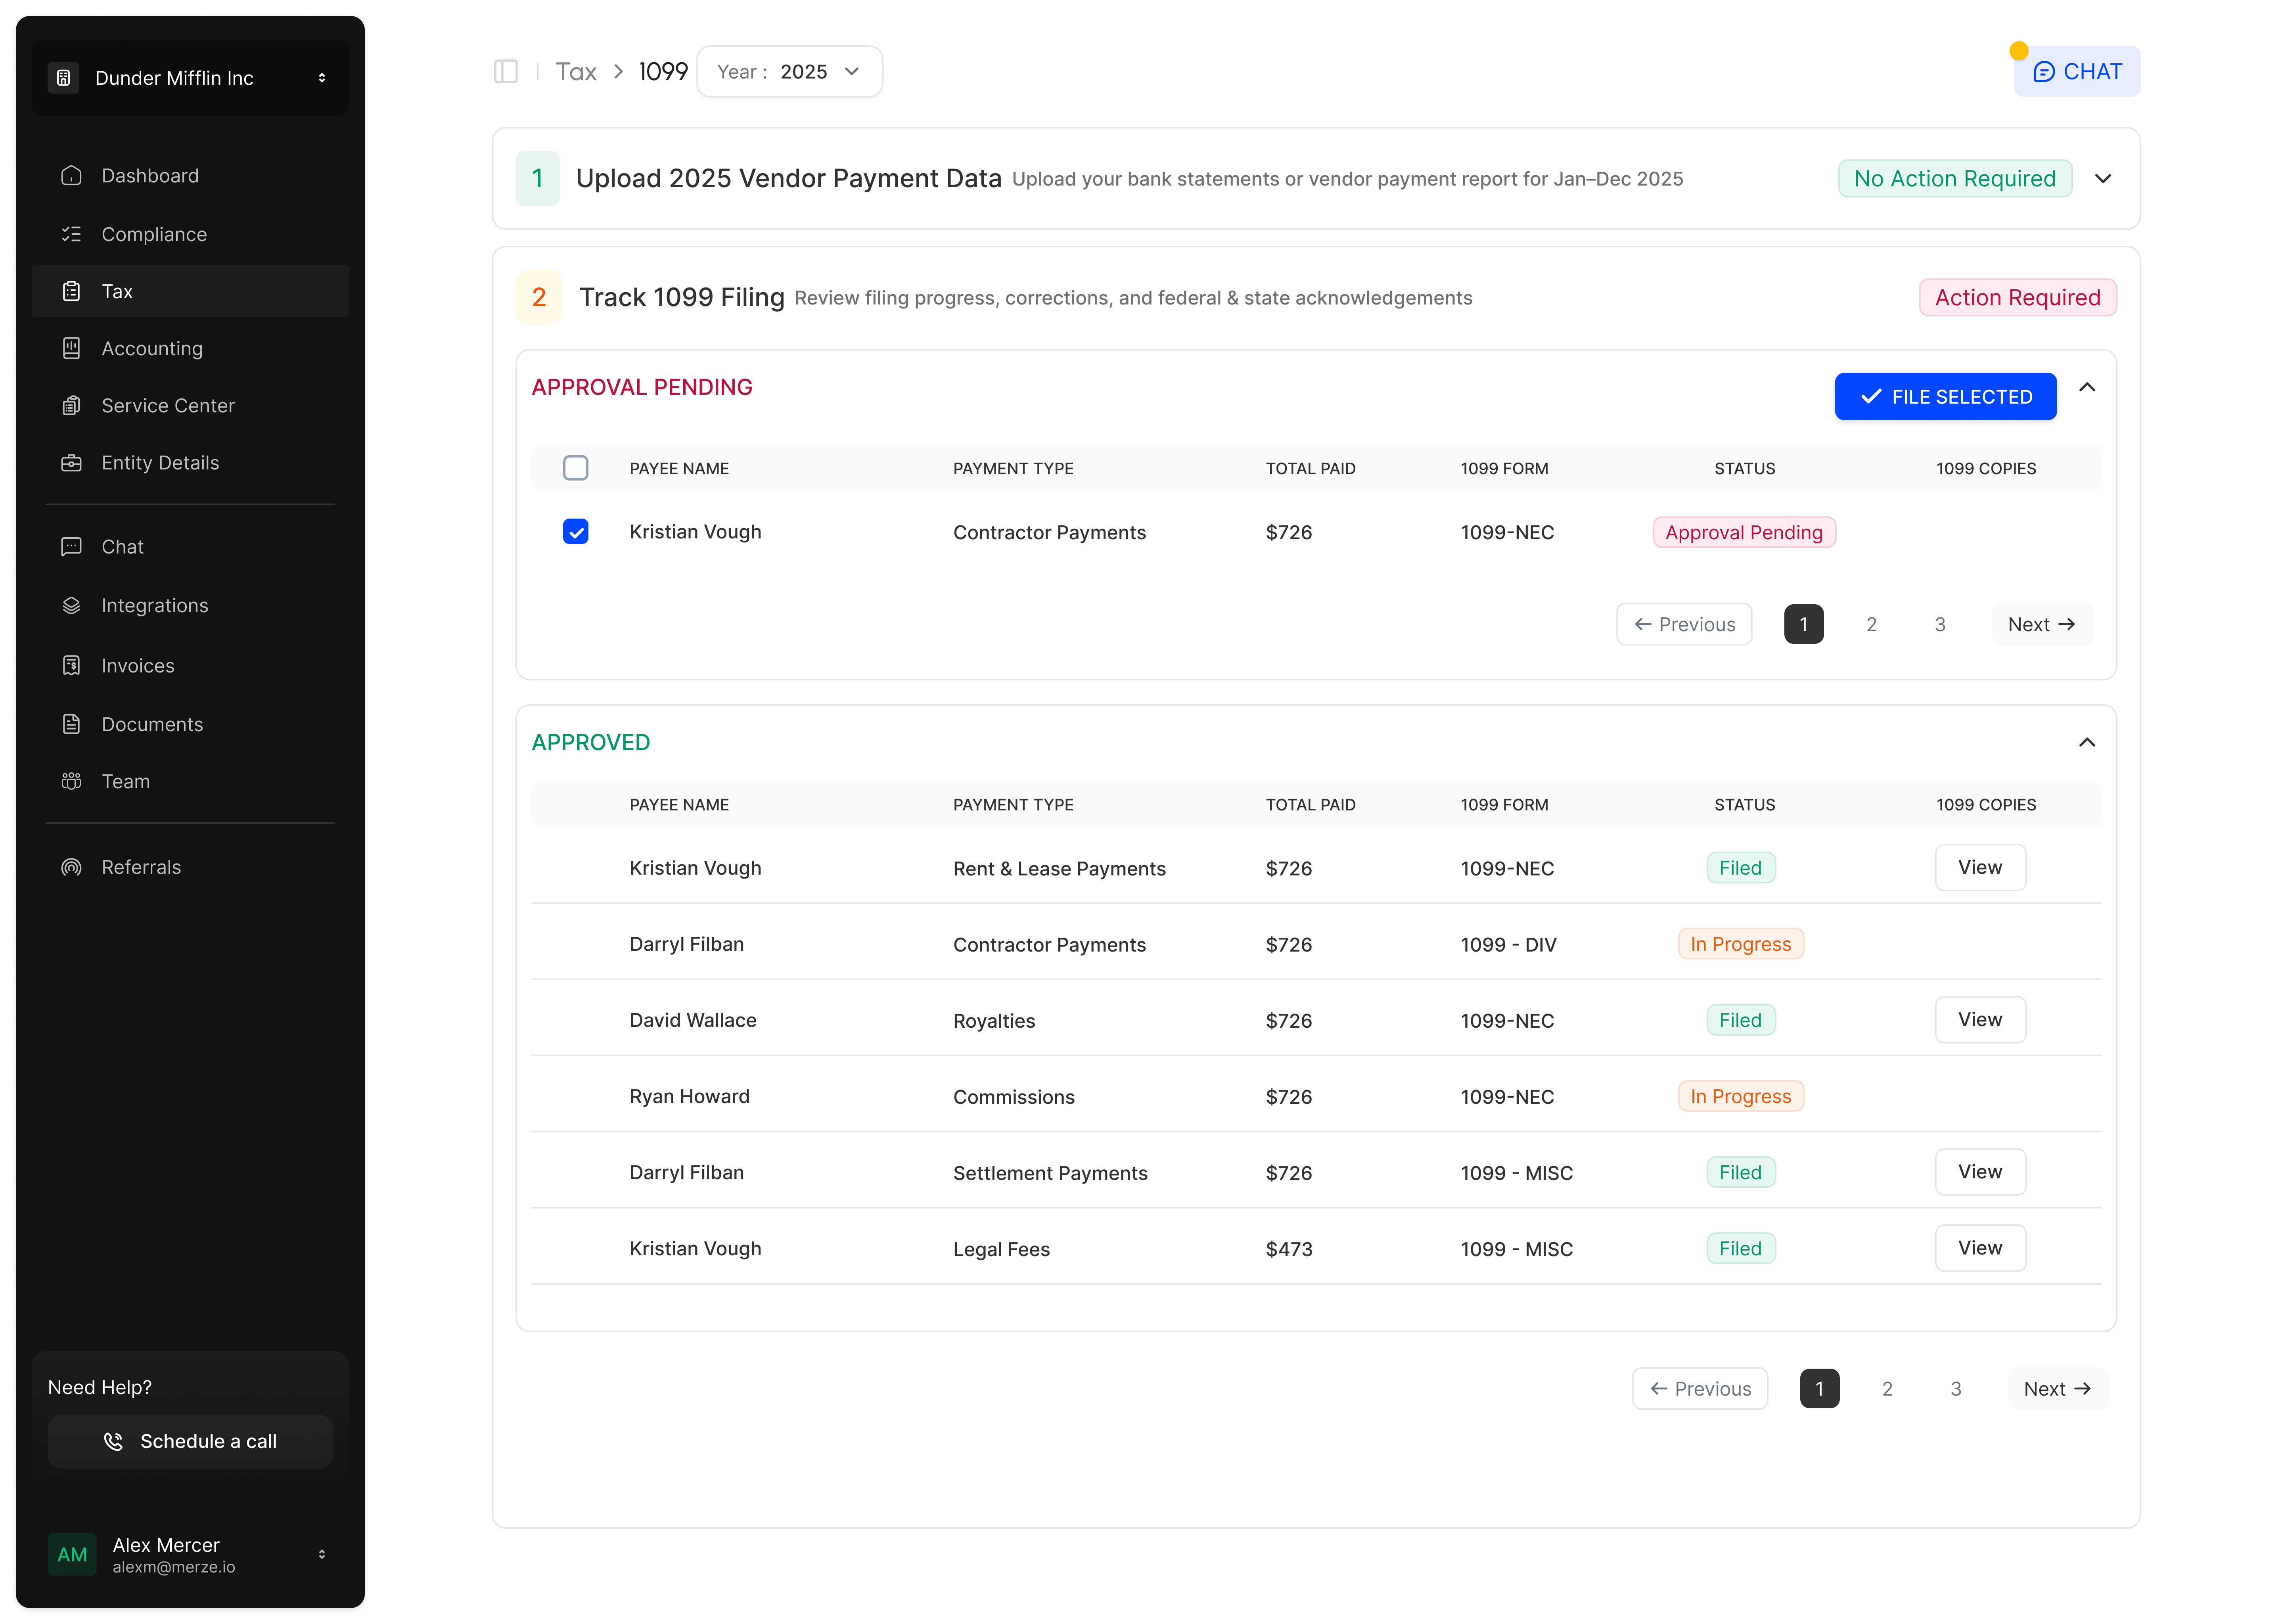Expand the Upload Vendor Payment Data step
The image size is (2284, 1624).
point(2103,179)
